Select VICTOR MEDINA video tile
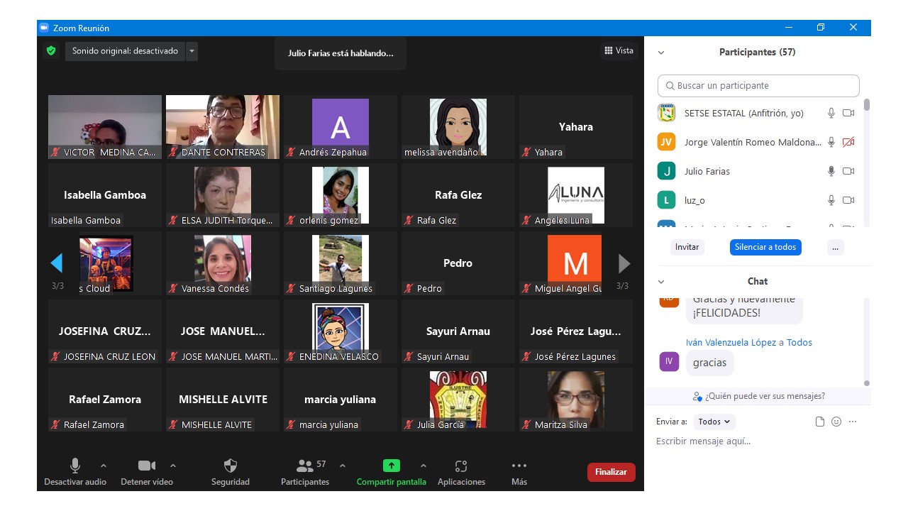Viewport: 908px width, 511px height. coord(105,127)
